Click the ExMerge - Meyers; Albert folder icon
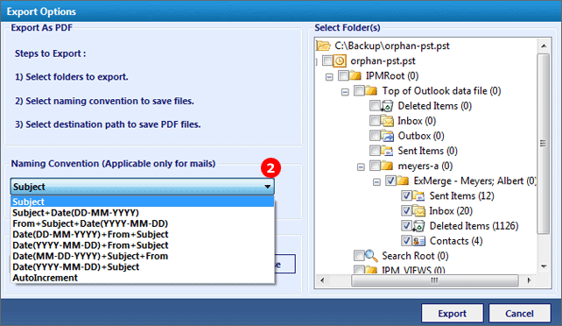This screenshot has height=326, width=562. tap(403, 181)
